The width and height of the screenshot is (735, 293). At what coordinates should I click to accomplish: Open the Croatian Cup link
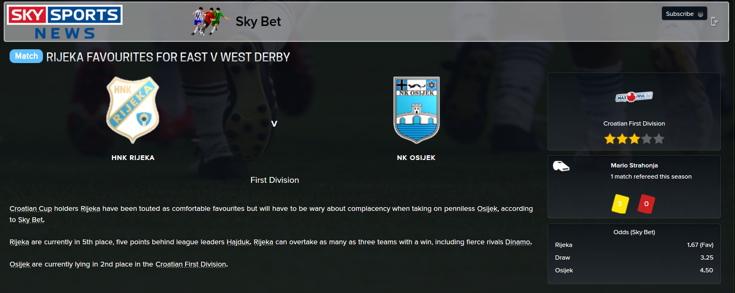(31, 209)
